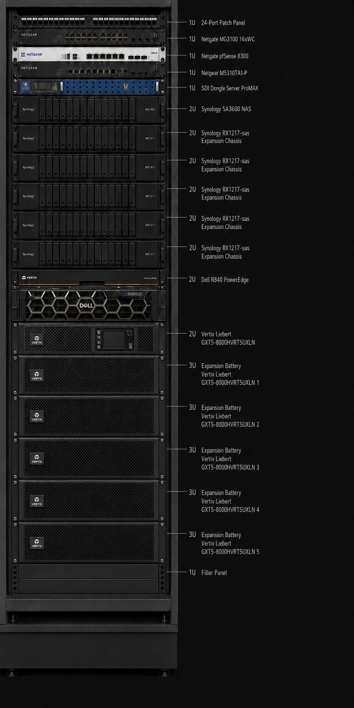Select the blue SDI Dongle Server unit
Viewport: 354px width, 708px height.
(x=89, y=87)
